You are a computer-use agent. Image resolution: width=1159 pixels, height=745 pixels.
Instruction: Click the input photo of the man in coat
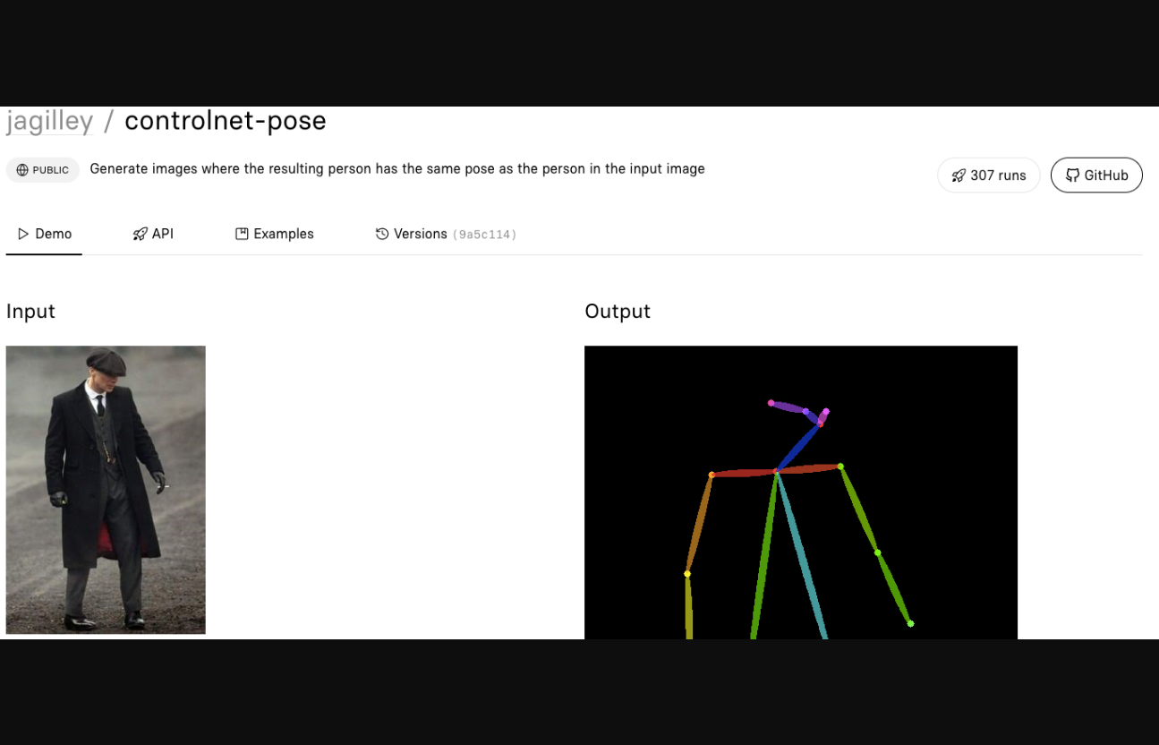coord(106,490)
